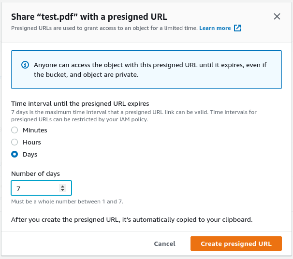Image resolution: width=293 pixels, height=259 pixels.
Task: Select the Hours radio button
Action: tap(15, 142)
